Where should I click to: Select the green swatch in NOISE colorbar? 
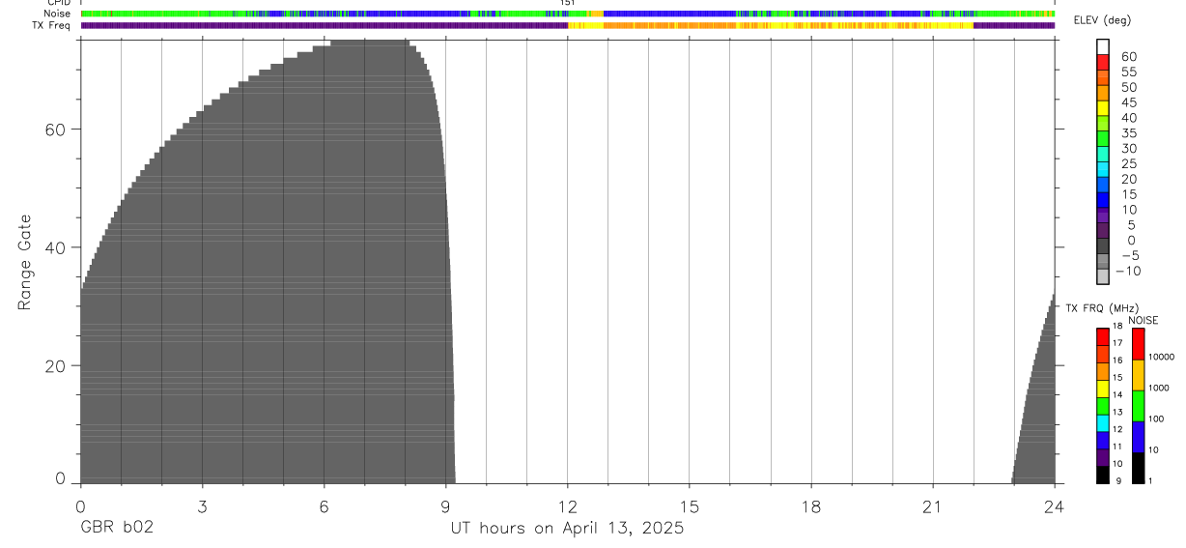pyautogui.click(x=1139, y=406)
